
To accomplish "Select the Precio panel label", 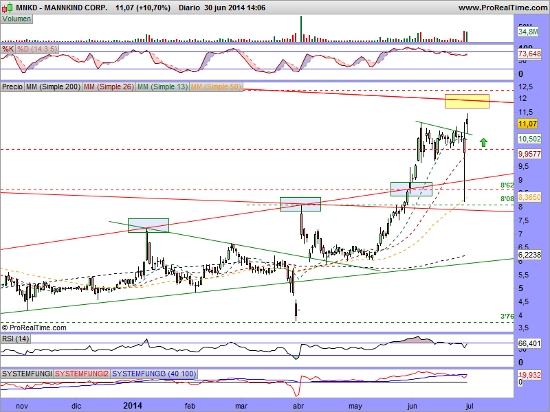I will pos(12,87).
